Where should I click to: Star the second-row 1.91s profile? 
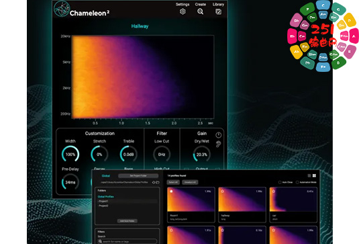click(x=171, y=230)
